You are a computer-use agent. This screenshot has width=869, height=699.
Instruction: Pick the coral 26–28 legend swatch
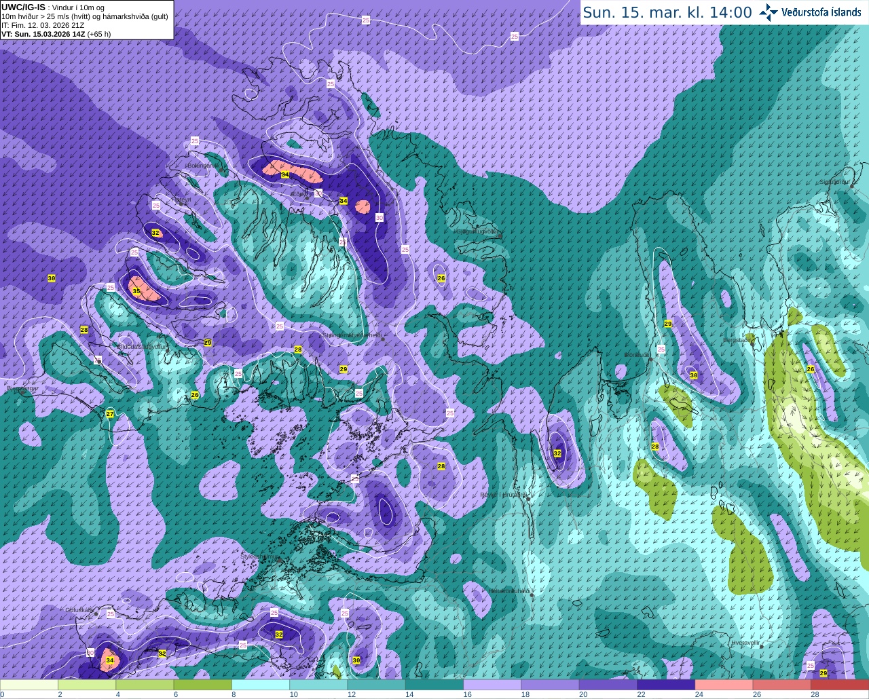782,685
